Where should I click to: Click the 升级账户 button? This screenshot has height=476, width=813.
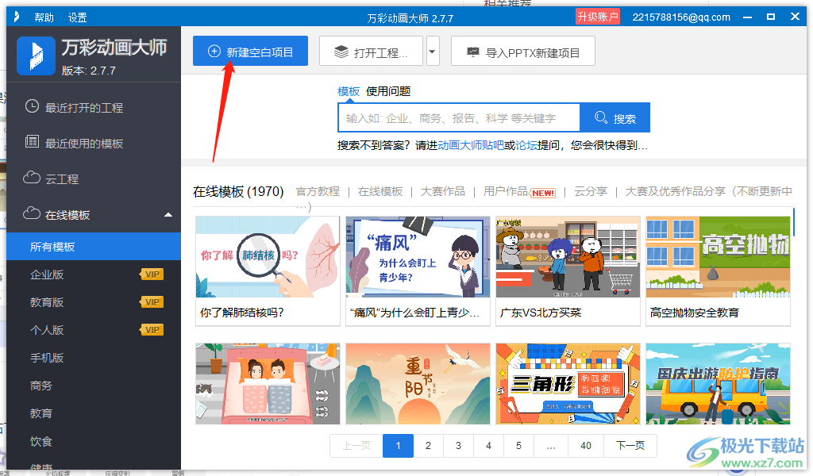click(598, 17)
